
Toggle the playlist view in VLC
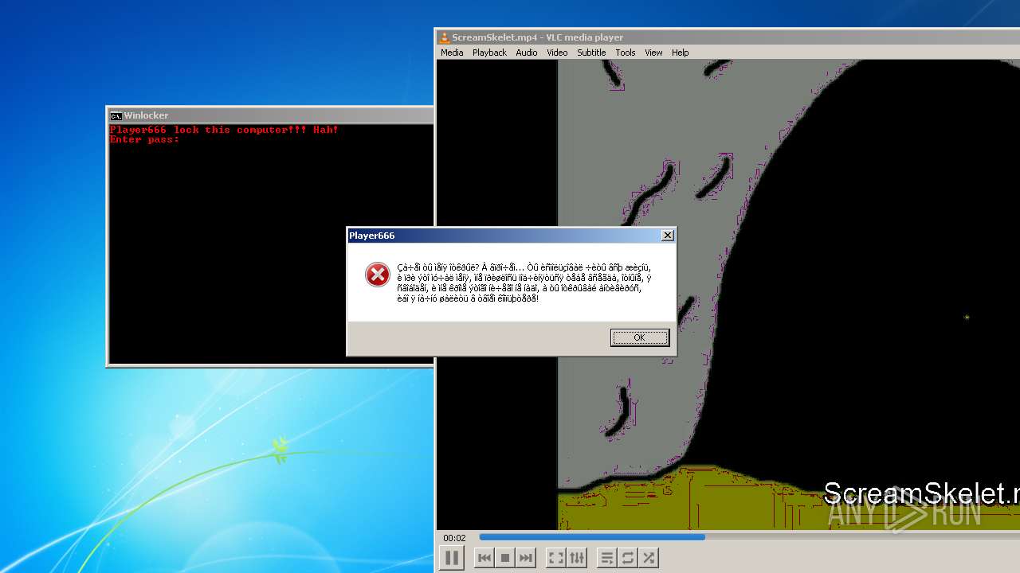tap(607, 558)
